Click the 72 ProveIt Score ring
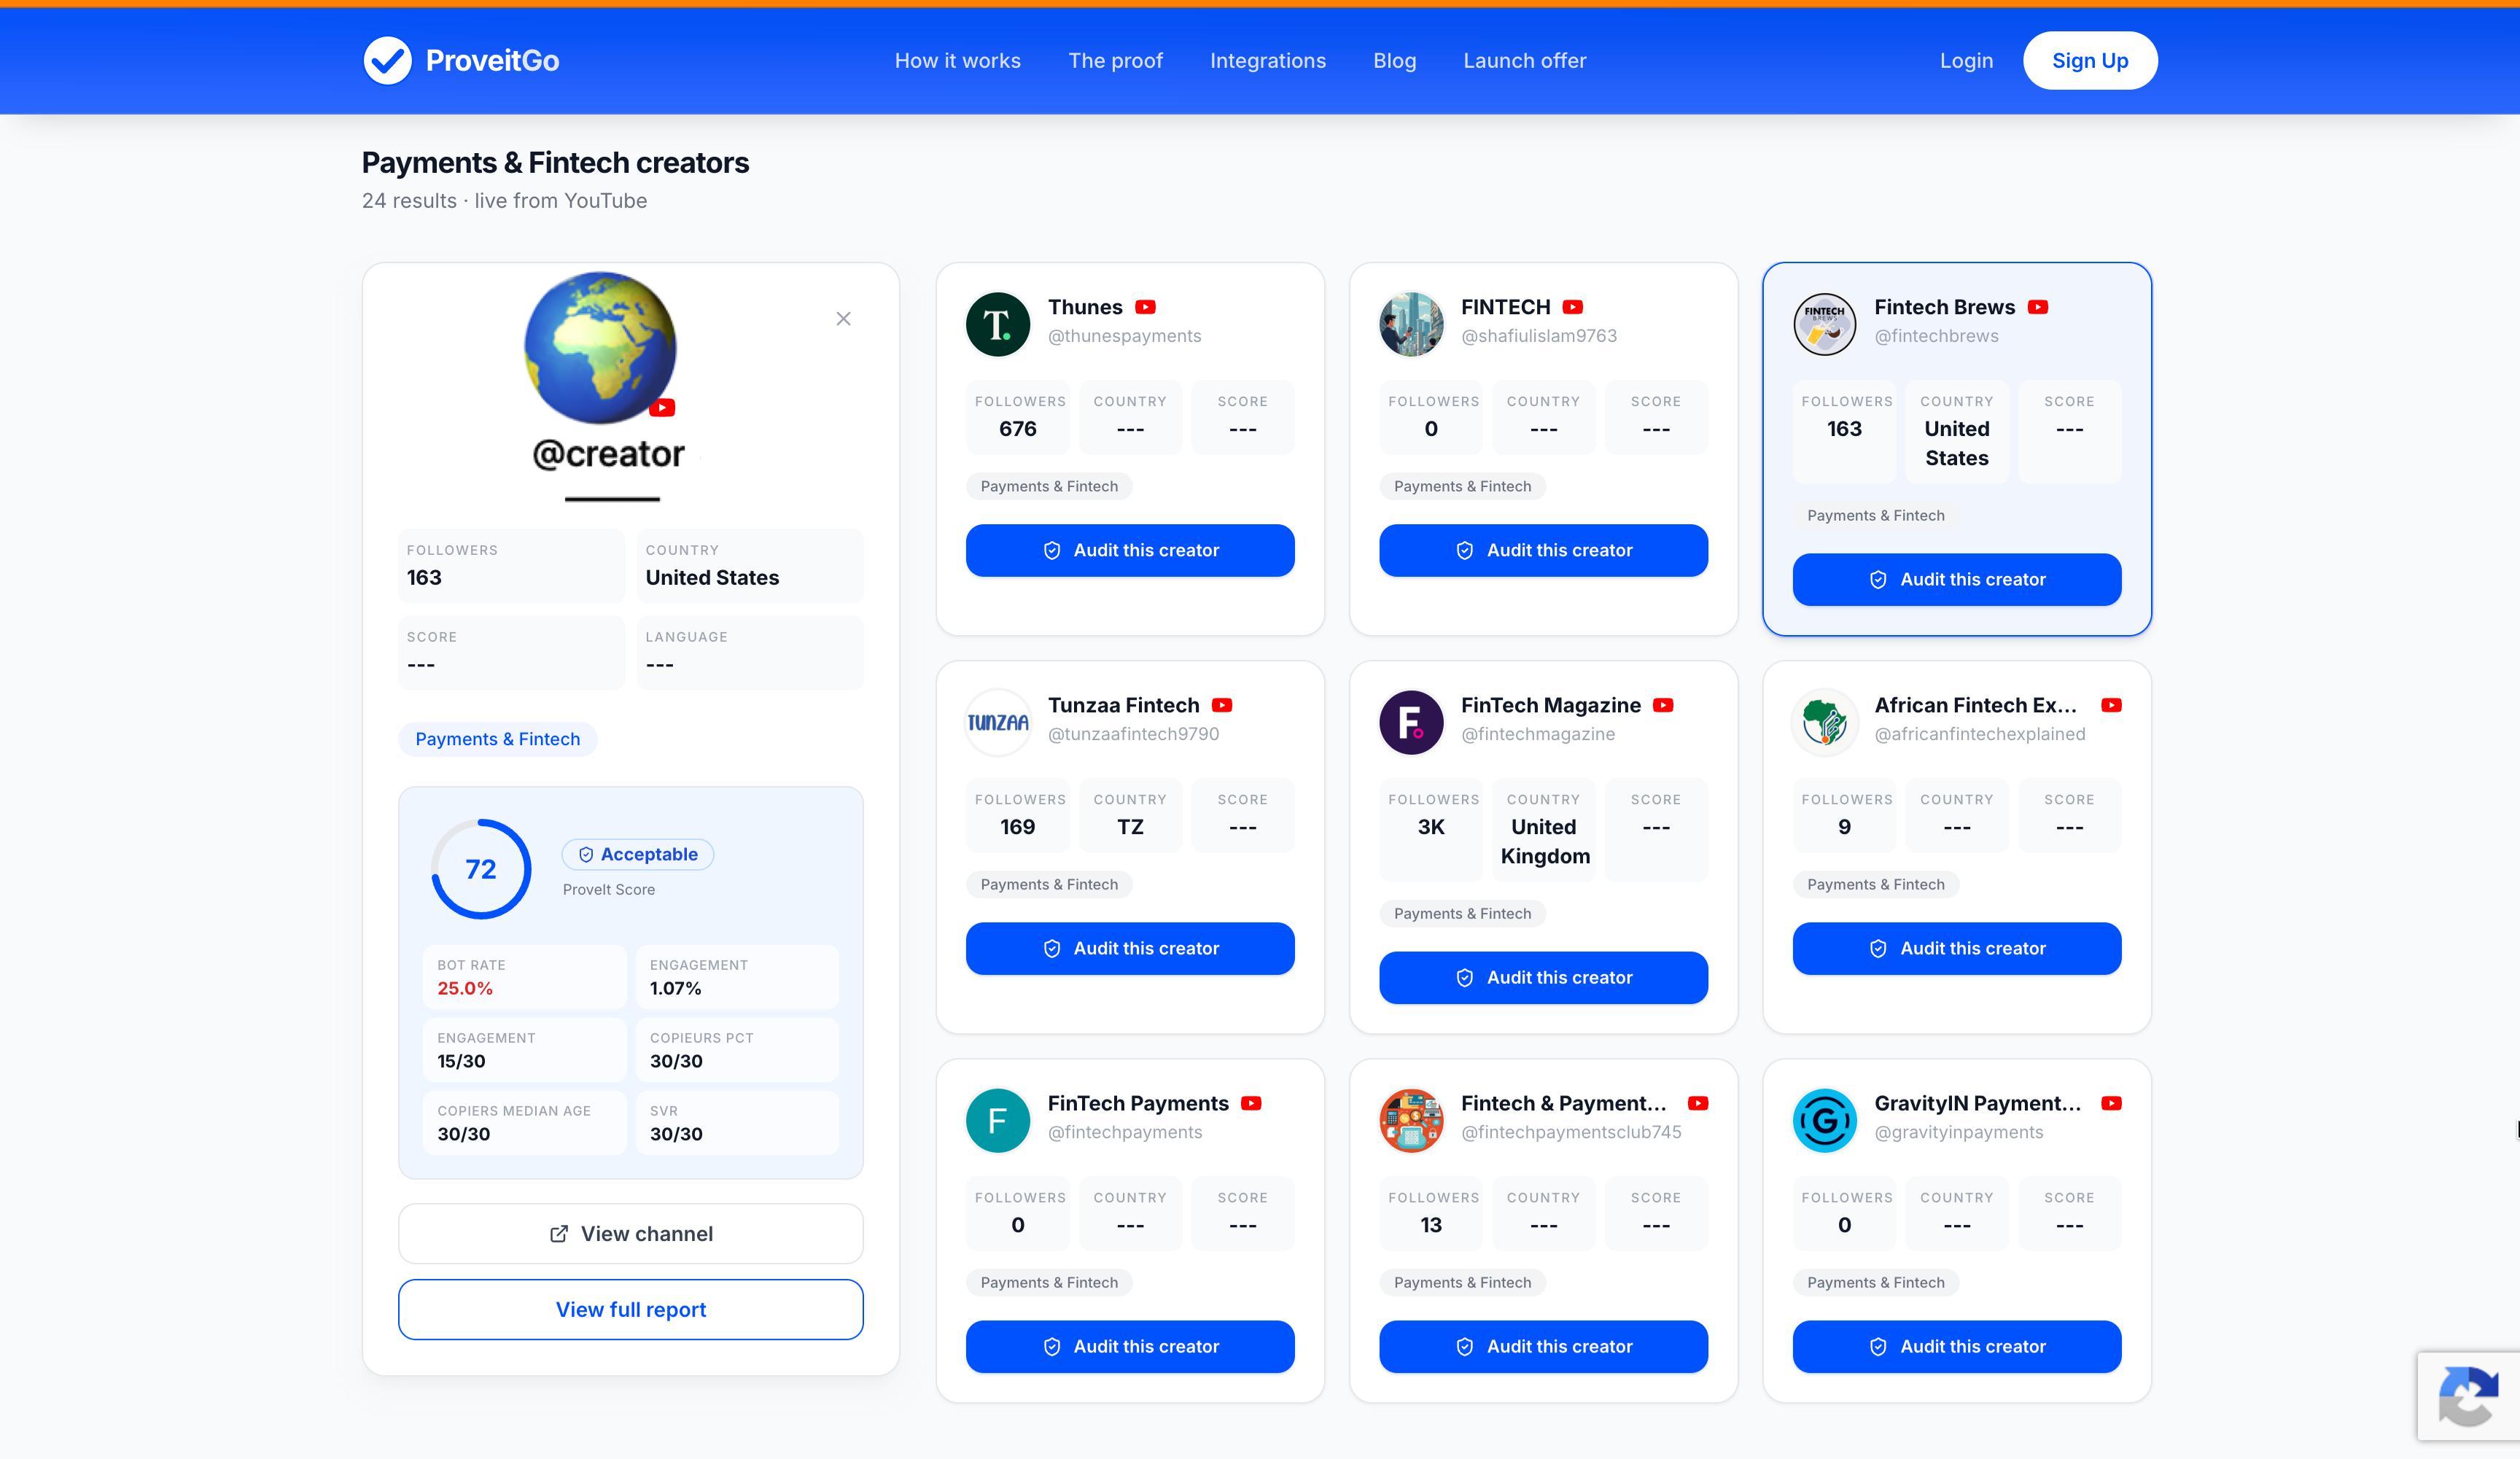 [x=481, y=869]
